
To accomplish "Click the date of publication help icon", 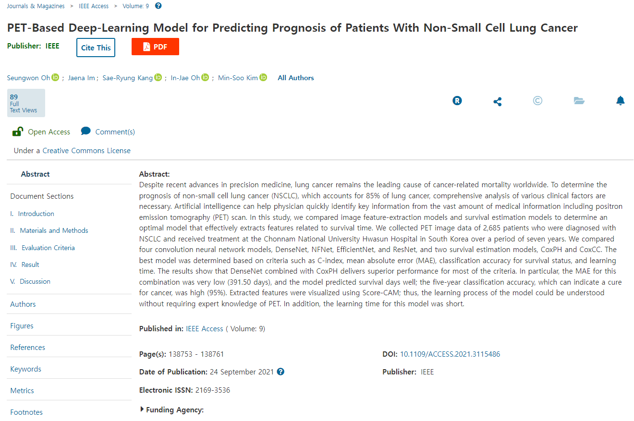I will 280,372.
